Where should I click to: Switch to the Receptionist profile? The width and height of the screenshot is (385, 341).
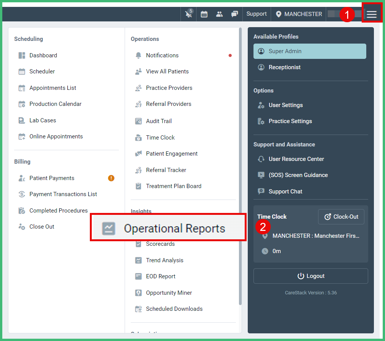coord(286,67)
